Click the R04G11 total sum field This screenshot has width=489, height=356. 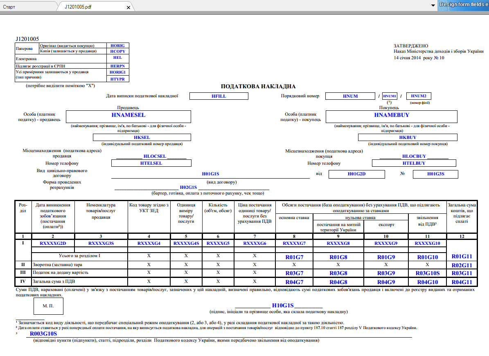pos(462,282)
